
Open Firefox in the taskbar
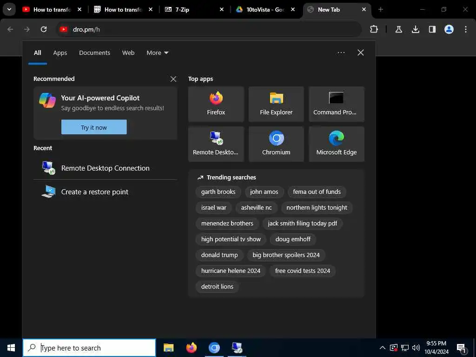tap(191, 348)
